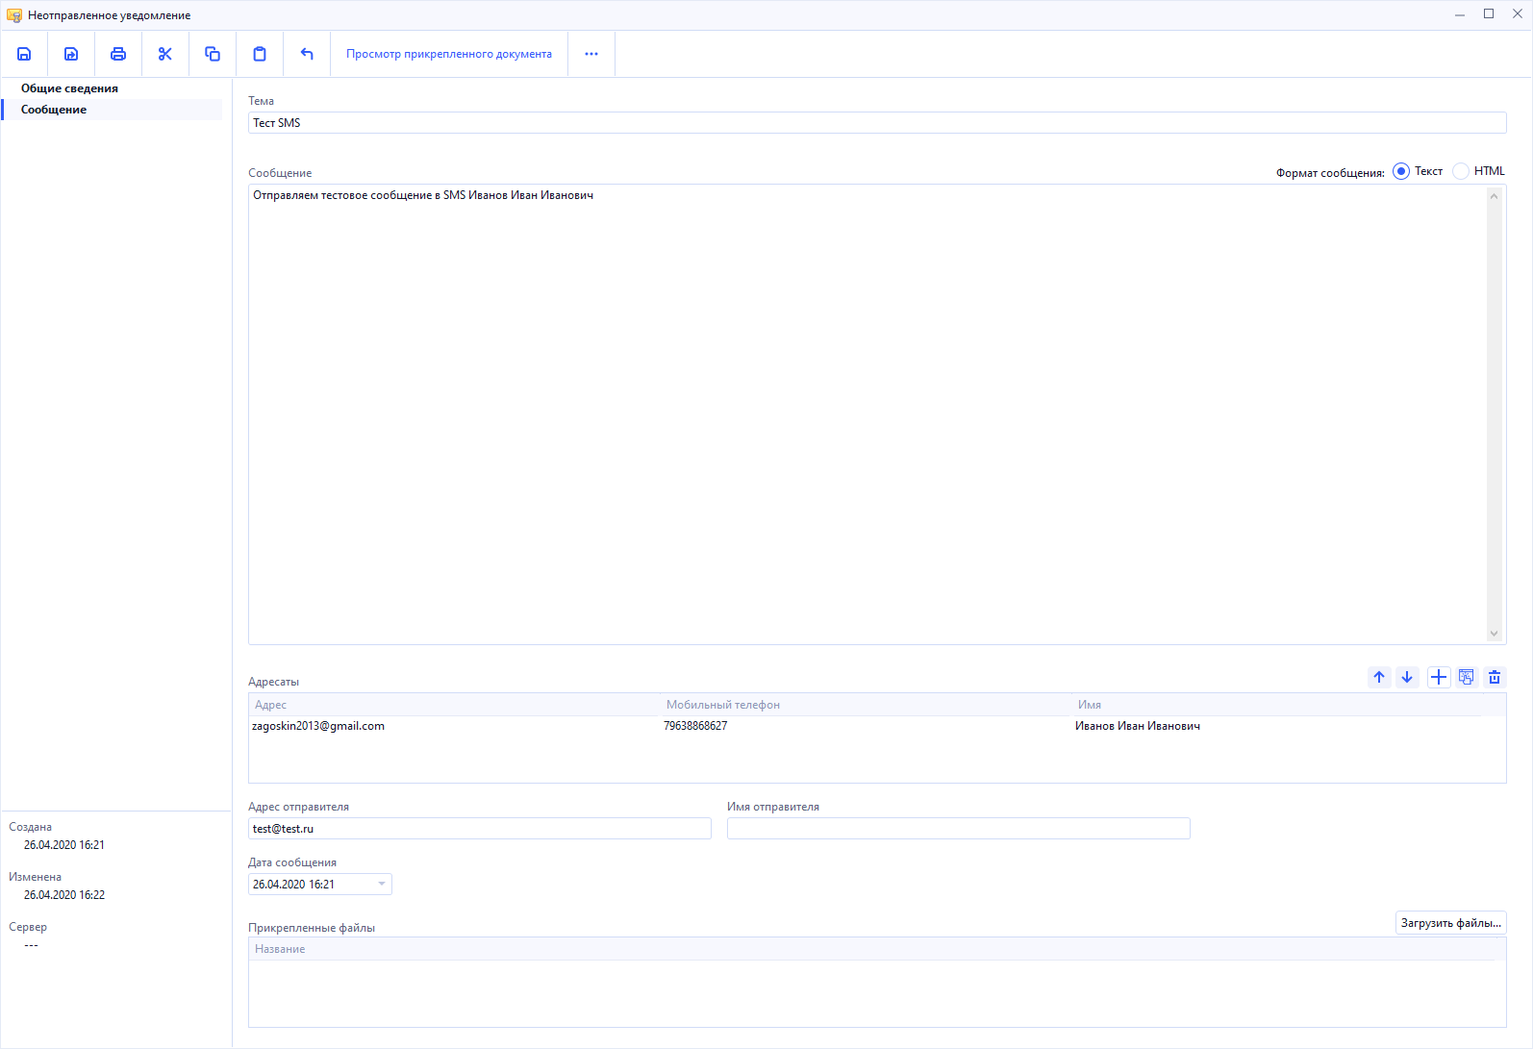This screenshot has width=1533, height=1049.
Task: Delete recipient with trash icon
Action: [1495, 677]
